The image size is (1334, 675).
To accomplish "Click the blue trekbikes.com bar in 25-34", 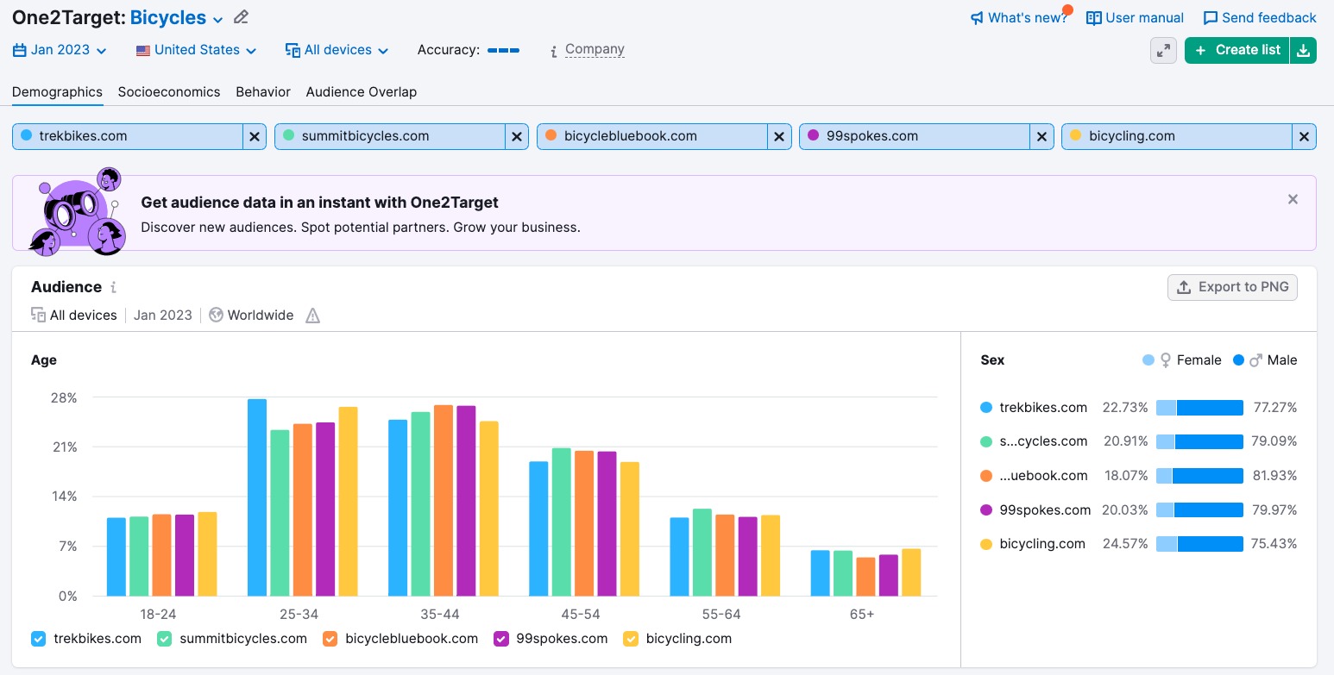I will [x=257, y=497].
